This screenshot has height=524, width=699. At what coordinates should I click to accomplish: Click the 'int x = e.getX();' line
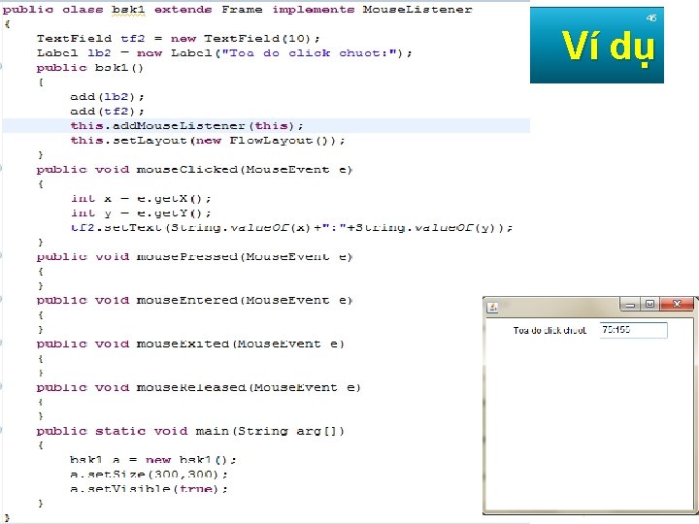pos(141,198)
